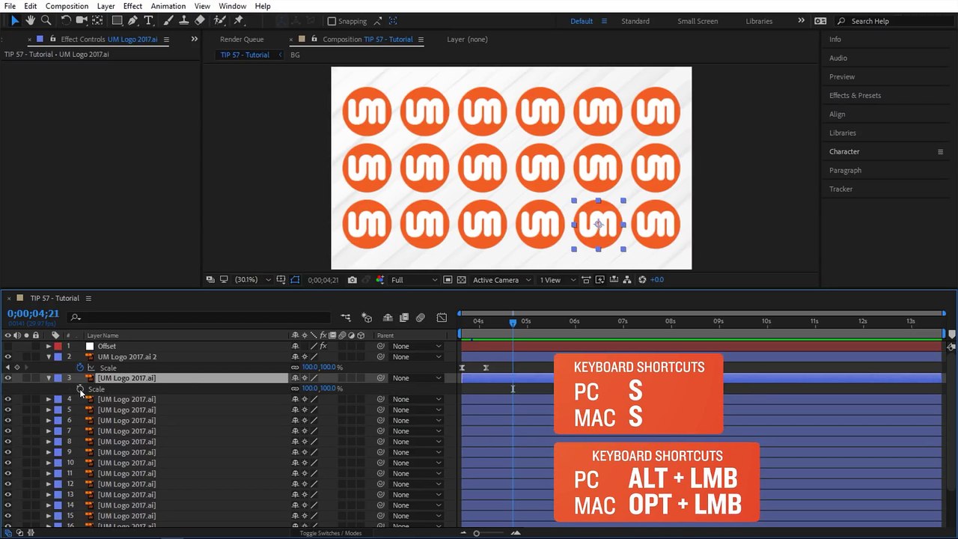Hide layer 8 using its eye icon

click(x=7, y=442)
